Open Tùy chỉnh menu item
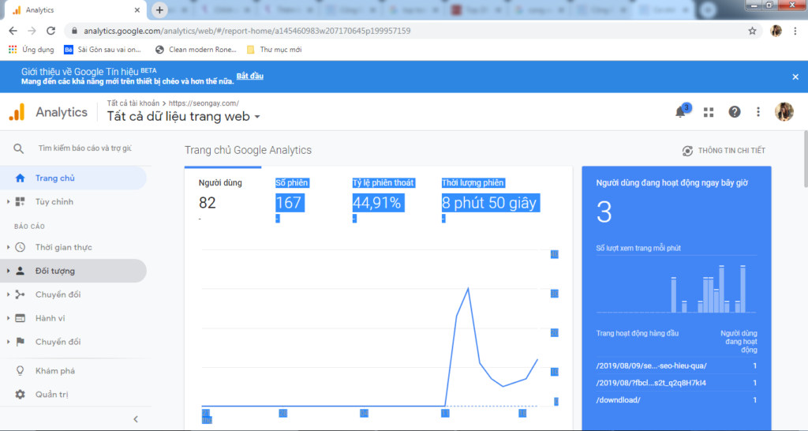The height and width of the screenshot is (431, 808). point(54,201)
